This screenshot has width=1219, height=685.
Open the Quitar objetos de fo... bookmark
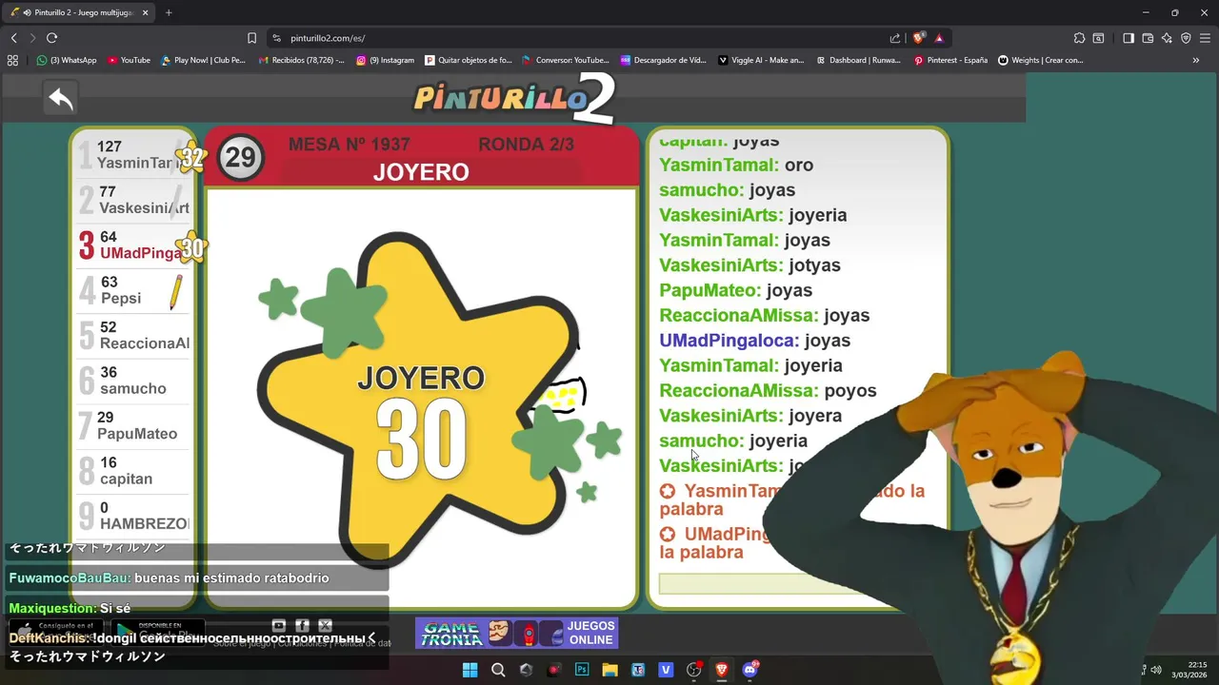tap(469, 60)
